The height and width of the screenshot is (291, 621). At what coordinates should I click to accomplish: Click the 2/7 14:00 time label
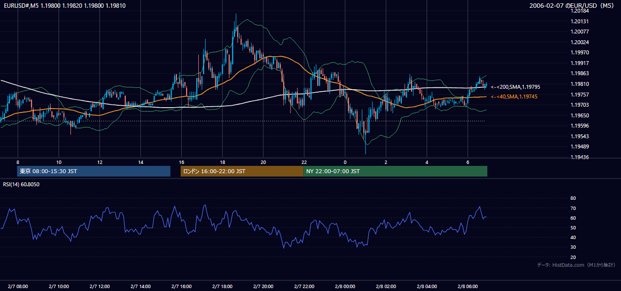(x=140, y=286)
